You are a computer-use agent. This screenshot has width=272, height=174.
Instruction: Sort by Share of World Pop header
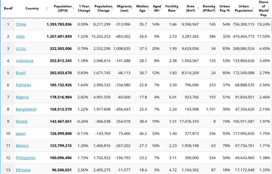(263, 8)
